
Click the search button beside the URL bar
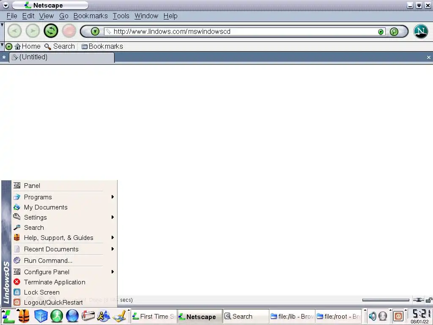tap(394, 32)
